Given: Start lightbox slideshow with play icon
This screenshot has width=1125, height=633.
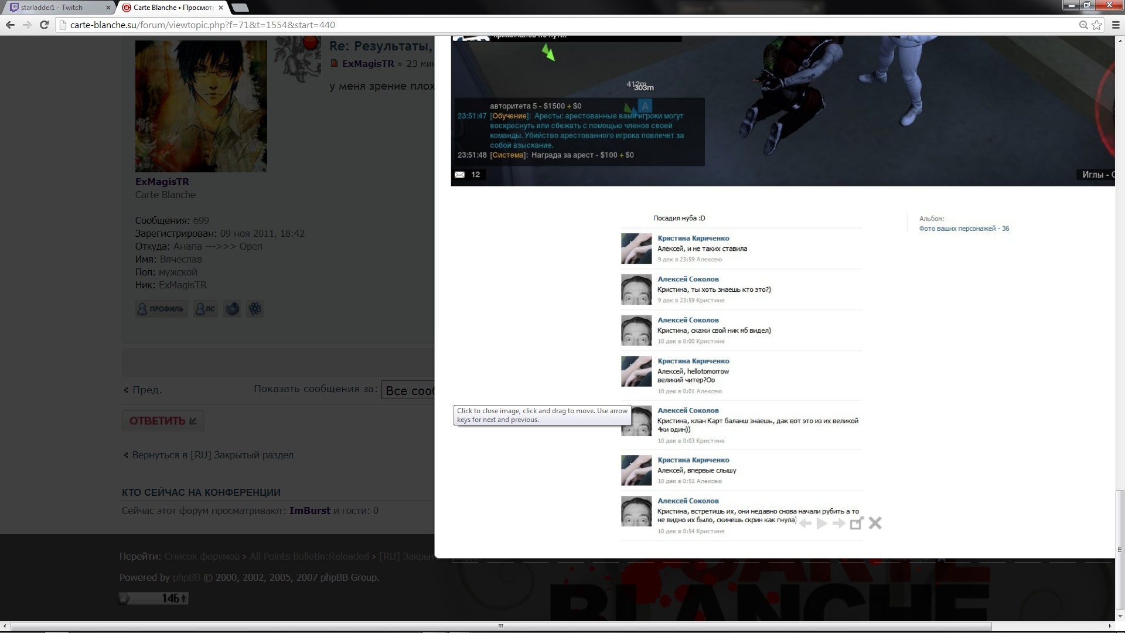Looking at the screenshot, I should (821, 523).
